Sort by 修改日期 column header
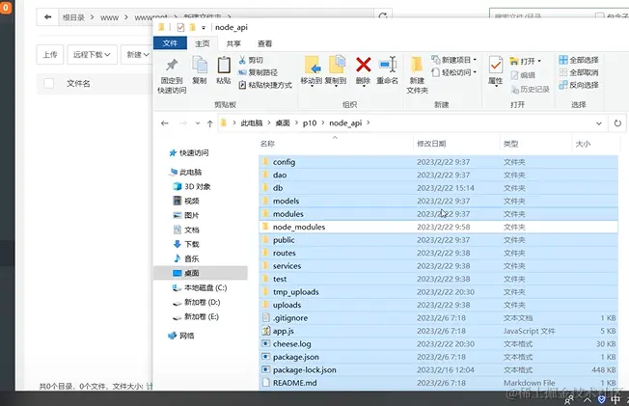Screen dimensions: 629x406 pyautogui.click(x=431, y=144)
